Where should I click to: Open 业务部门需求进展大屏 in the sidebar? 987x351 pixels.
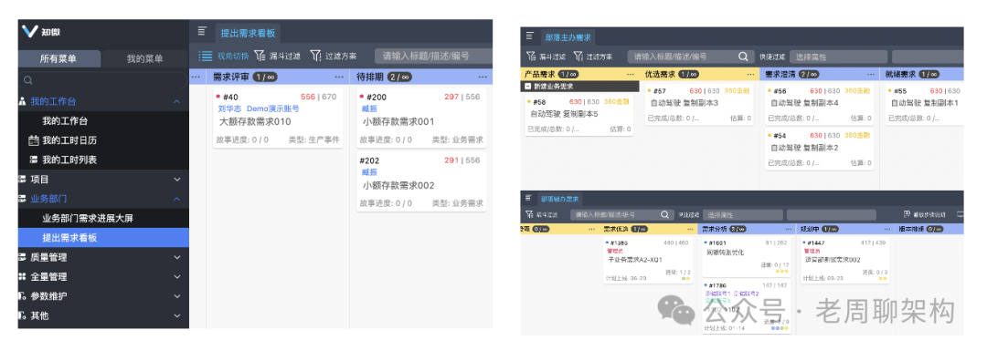click(x=88, y=219)
